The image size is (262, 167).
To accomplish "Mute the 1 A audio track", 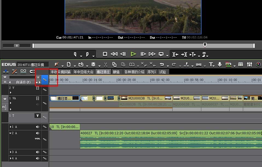I will point(37,127).
